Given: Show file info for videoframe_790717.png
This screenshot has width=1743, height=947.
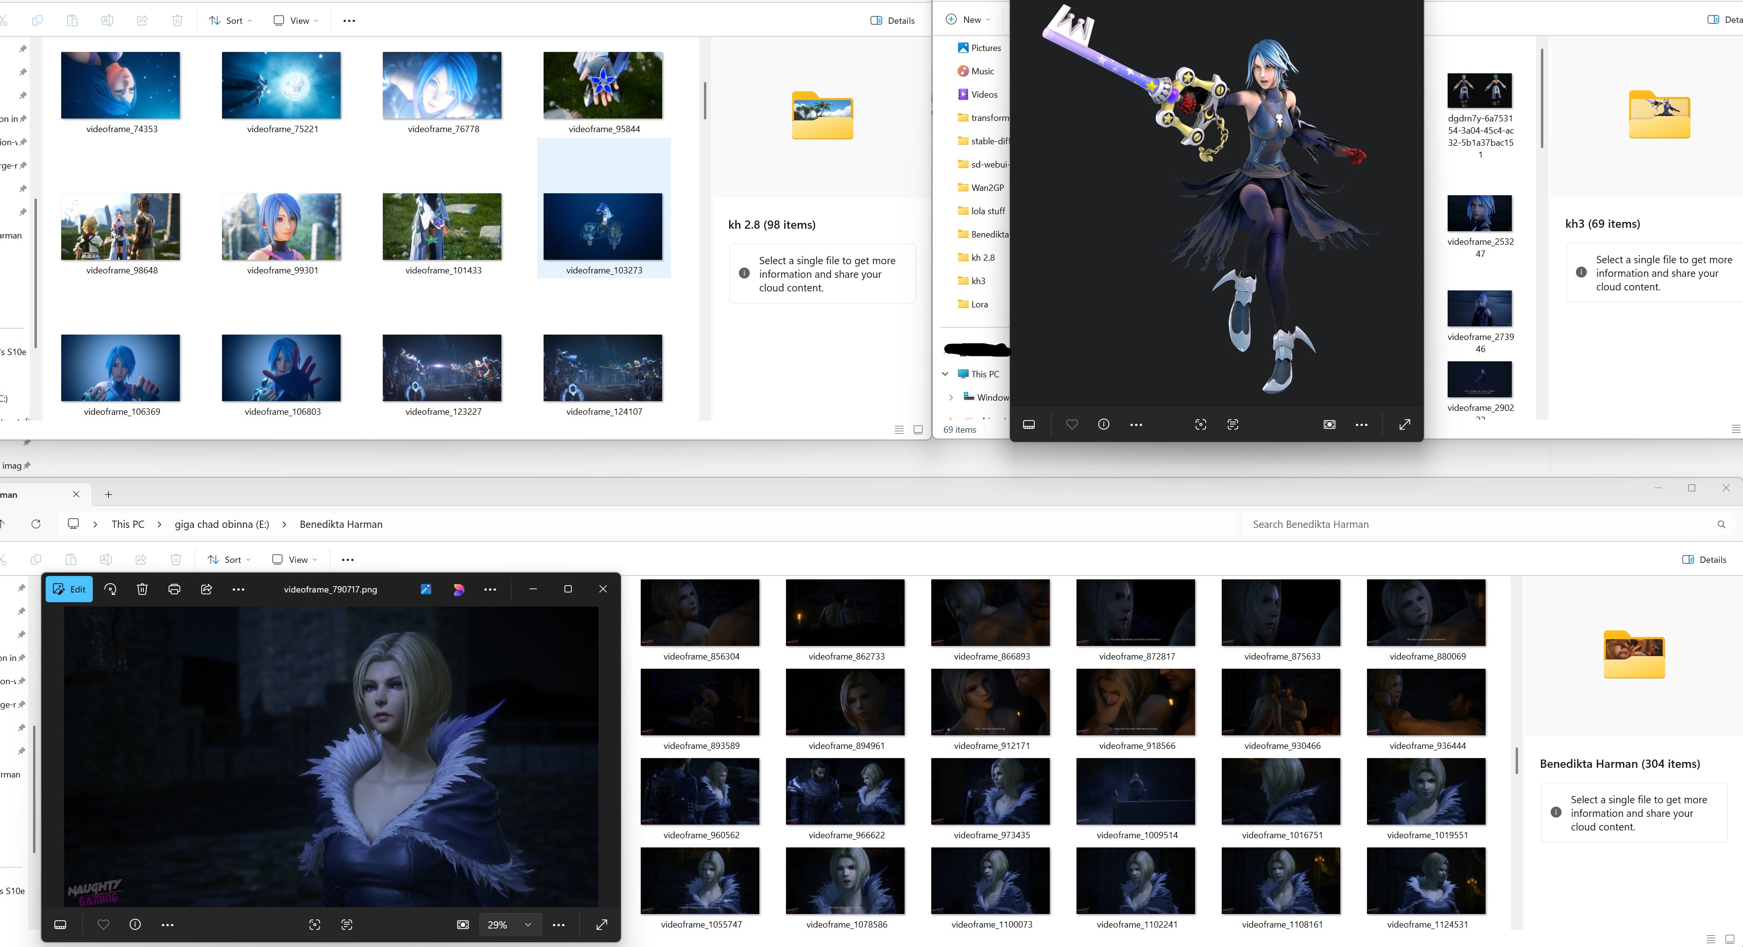Looking at the screenshot, I should 136,925.
